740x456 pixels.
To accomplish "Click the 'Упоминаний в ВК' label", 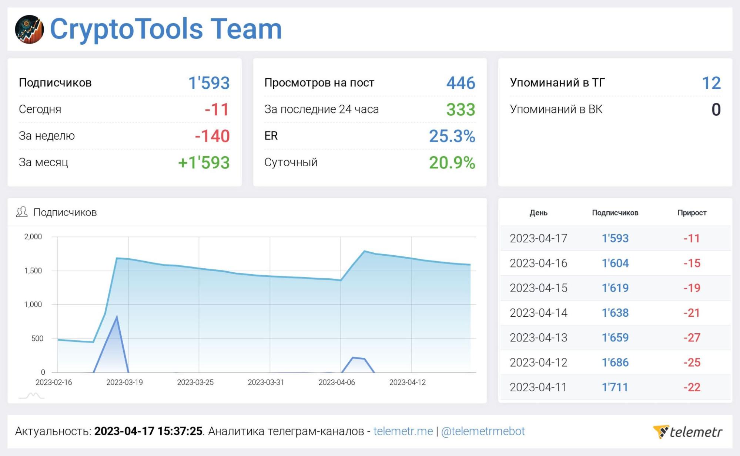I will (556, 109).
